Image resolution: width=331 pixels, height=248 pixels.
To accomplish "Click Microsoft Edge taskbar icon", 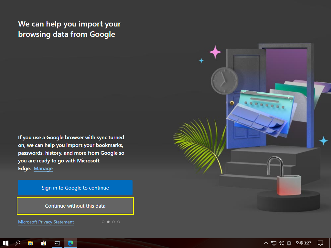I will tap(70, 243).
